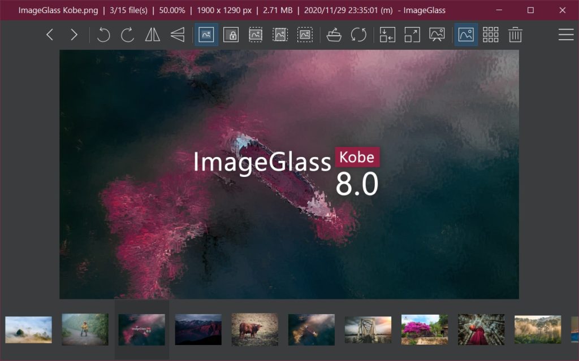Flip image vertically
This screenshot has width=579, height=361.
click(178, 34)
